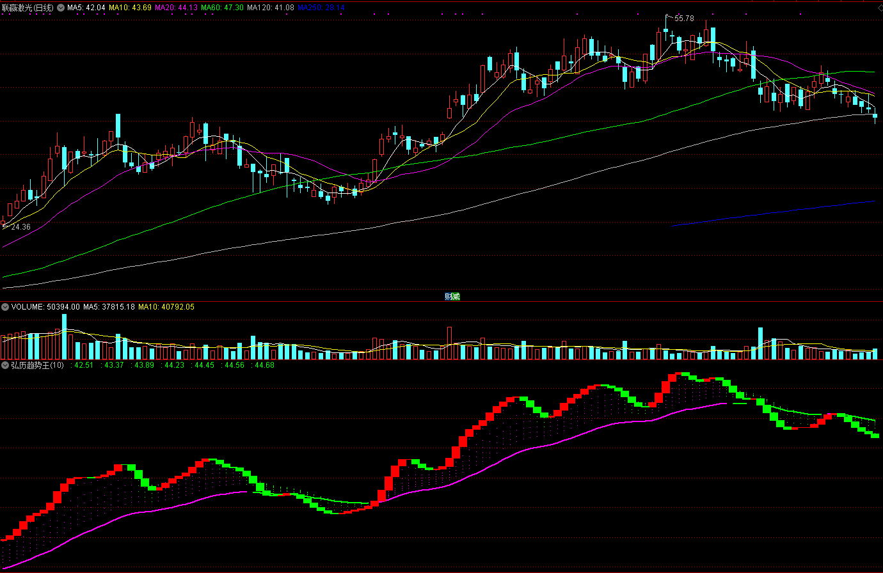Click the volume MA10: 40792.05 label

[166, 307]
